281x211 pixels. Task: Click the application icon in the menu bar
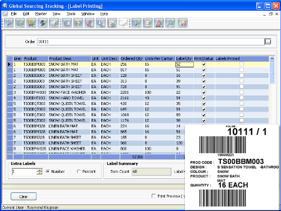click(5, 14)
